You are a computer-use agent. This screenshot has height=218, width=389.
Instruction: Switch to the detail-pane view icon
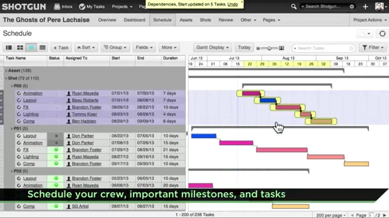[x=9, y=48]
